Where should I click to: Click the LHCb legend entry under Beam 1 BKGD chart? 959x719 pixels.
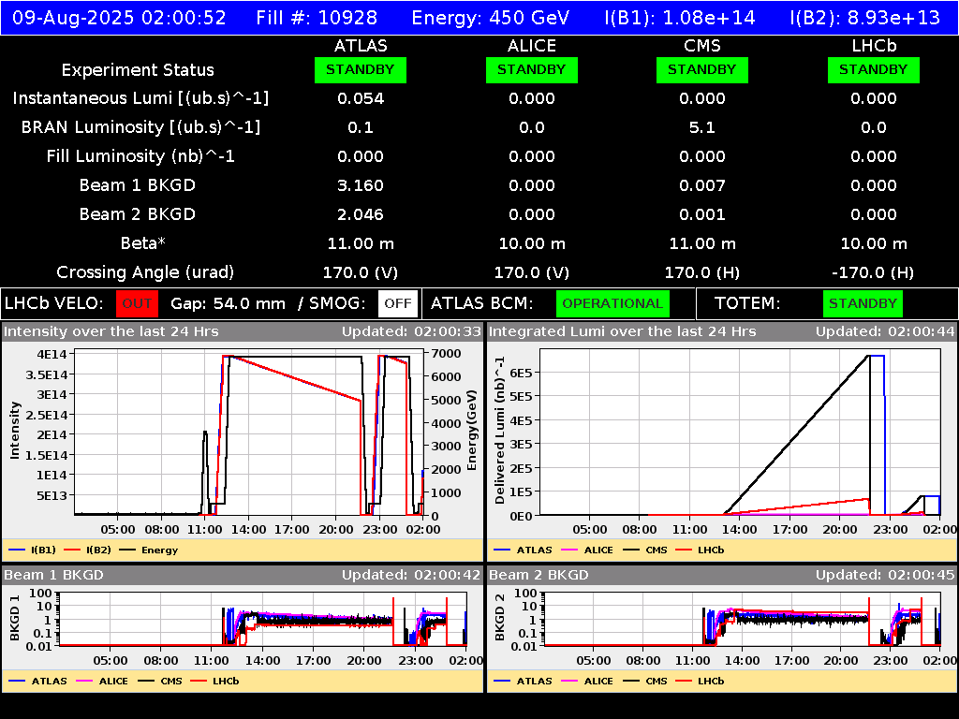click(x=214, y=681)
